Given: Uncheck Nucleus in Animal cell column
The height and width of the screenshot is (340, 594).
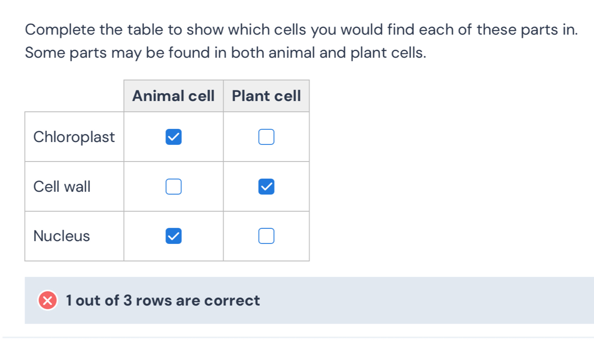Looking at the screenshot, I should pyautogui.click(x=173, y=236).
